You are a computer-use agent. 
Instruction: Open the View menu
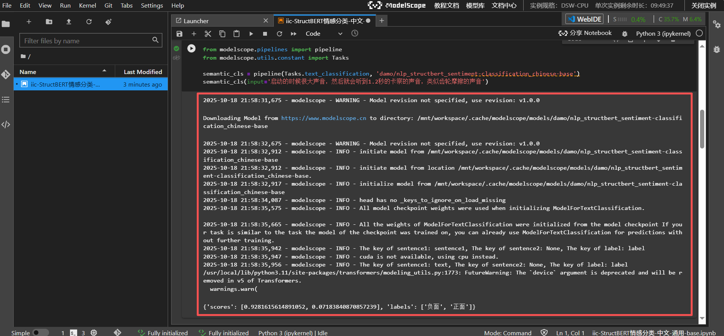point(45,5)
